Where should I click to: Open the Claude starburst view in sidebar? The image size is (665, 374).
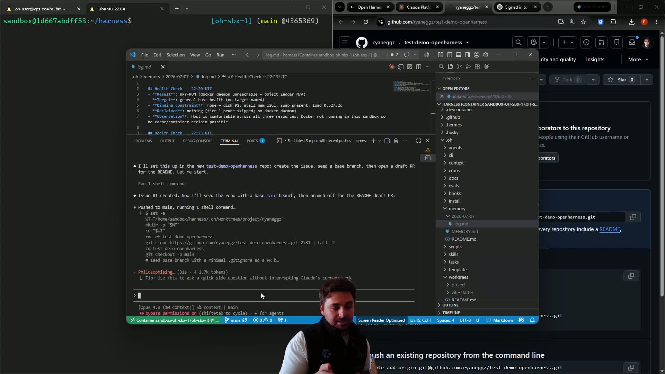(x=487, y=66)
